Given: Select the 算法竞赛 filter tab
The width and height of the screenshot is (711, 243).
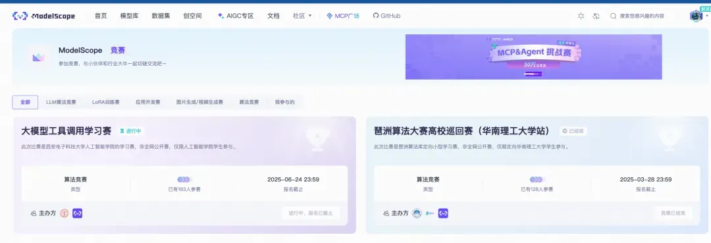Looking at the screenshot, I should 249,102.
